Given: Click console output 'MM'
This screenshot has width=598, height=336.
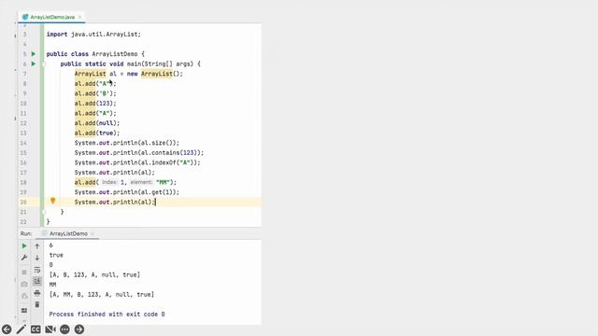Looking at the screenshot, I should (52, 285).
